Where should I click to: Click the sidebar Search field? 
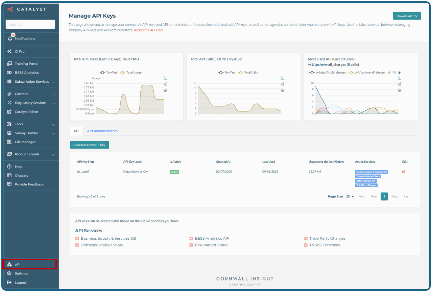tap(30, 24)
